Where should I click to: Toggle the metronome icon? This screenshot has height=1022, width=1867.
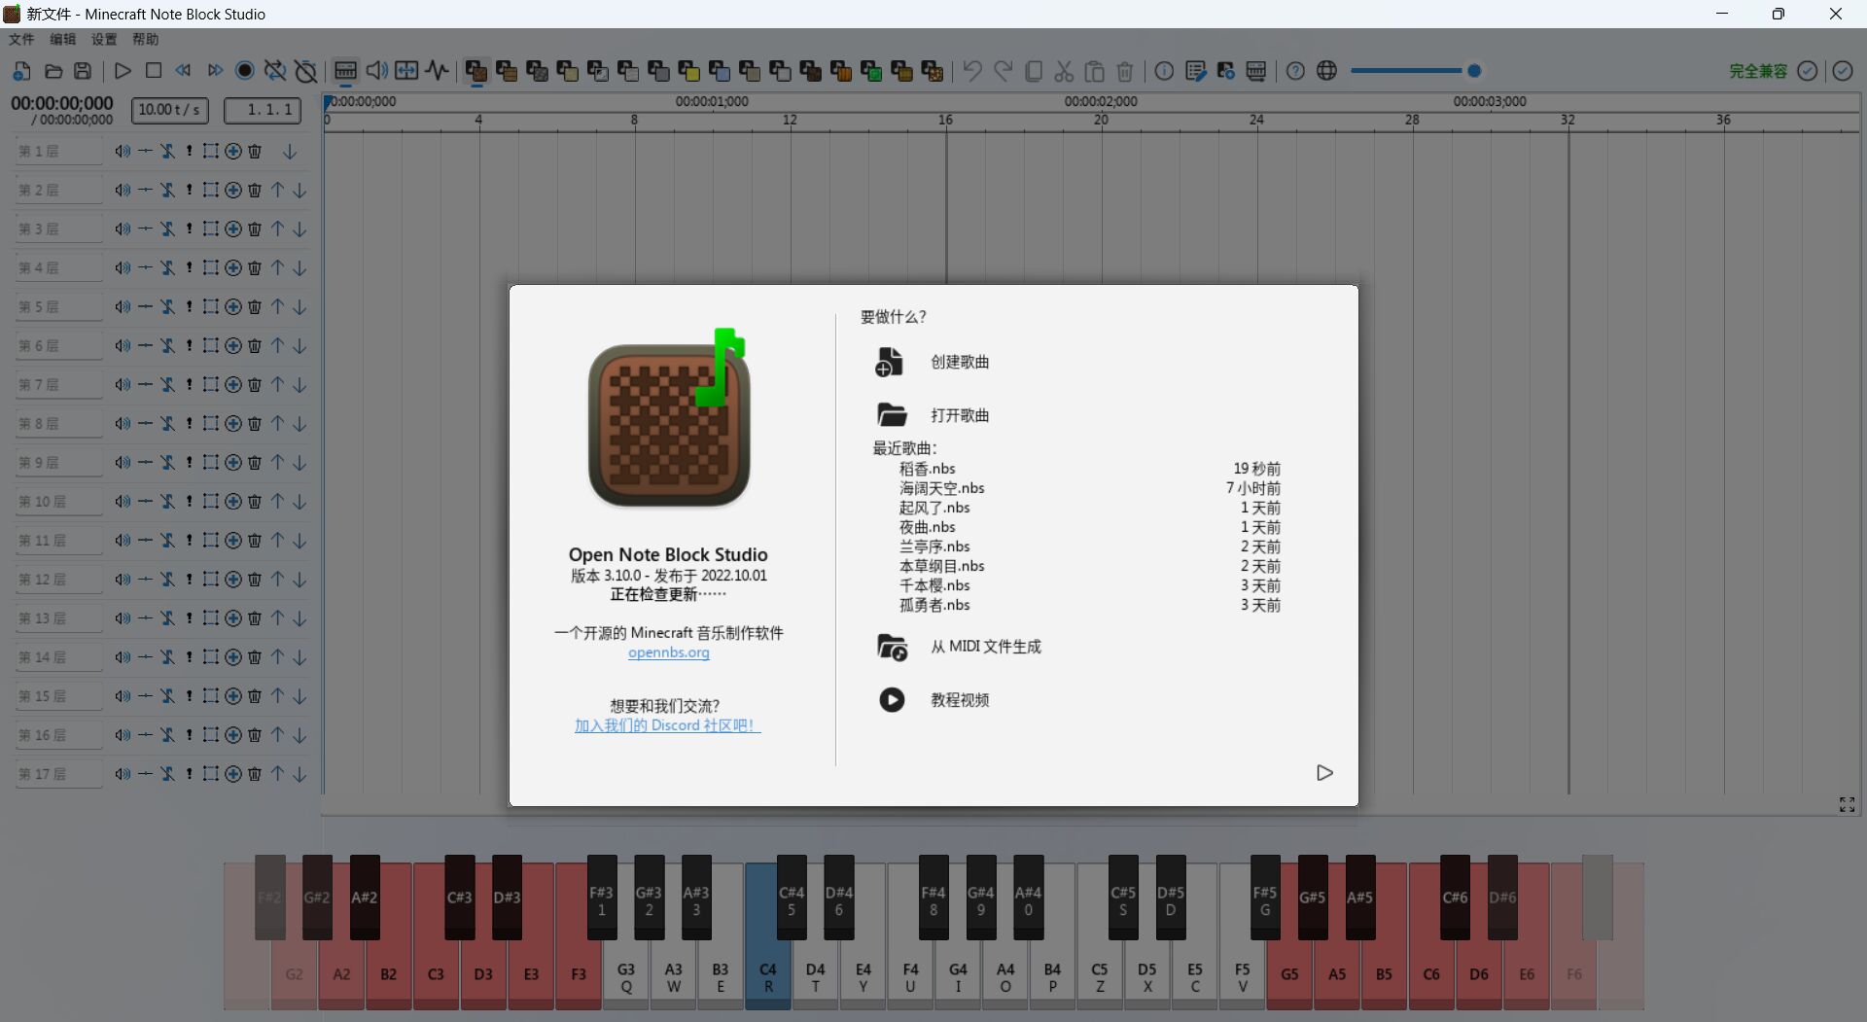coord(306,71)
